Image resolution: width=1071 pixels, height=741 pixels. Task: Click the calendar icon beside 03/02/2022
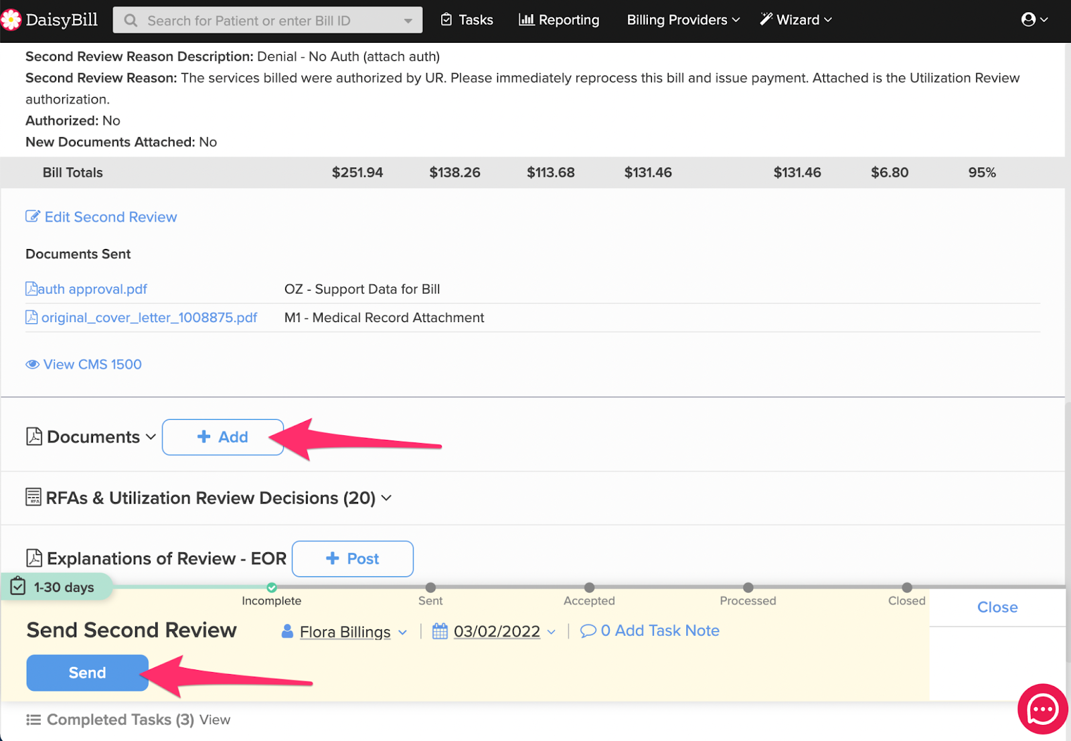[x=440, y=631]
